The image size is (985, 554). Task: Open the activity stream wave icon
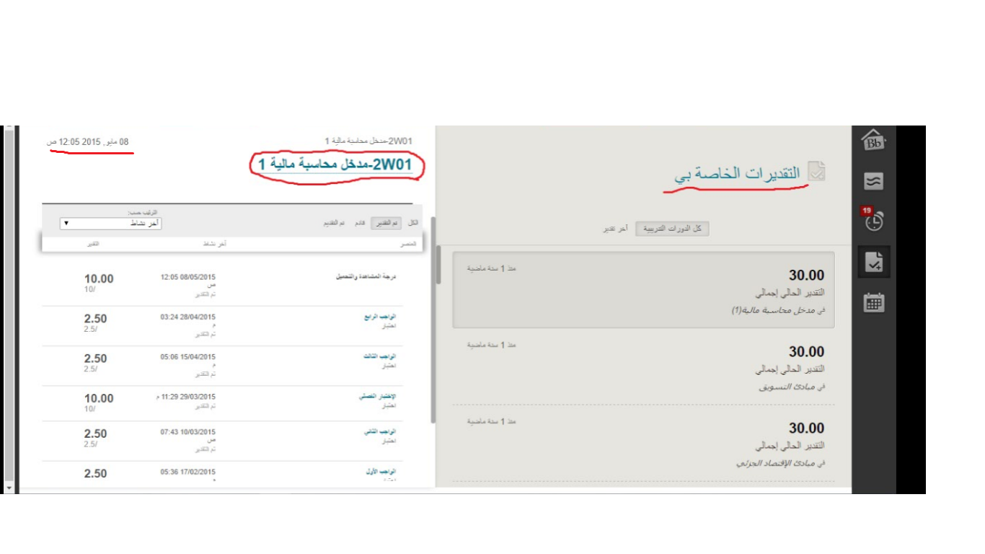coord(873,181)
